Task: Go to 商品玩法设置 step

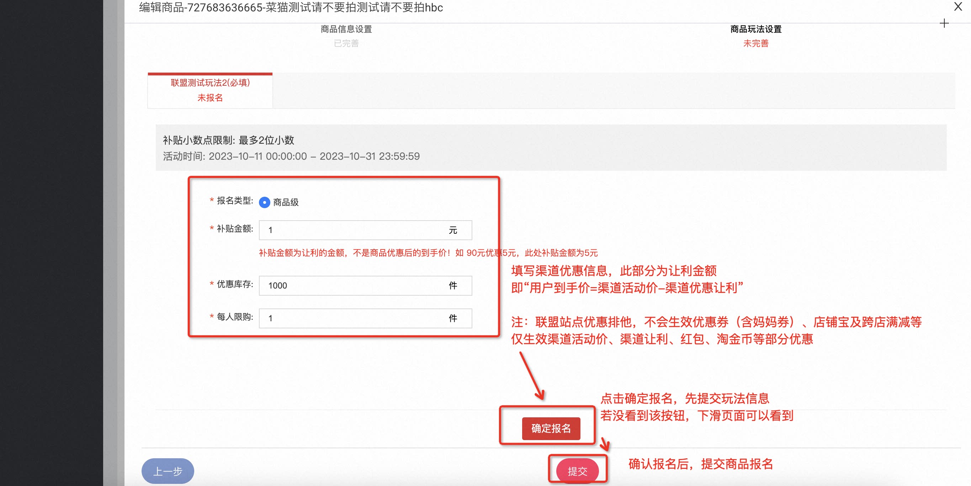Action: 755,29
